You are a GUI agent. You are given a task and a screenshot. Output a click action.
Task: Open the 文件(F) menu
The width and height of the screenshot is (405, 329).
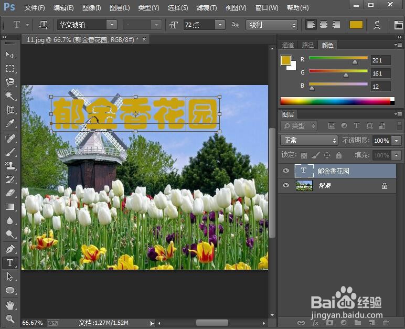[35, 8]
